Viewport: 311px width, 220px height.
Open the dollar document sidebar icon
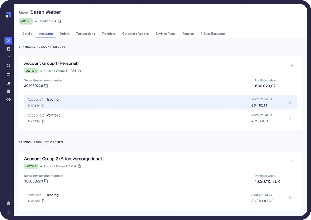pyautogui.click(x=8, y=83)
